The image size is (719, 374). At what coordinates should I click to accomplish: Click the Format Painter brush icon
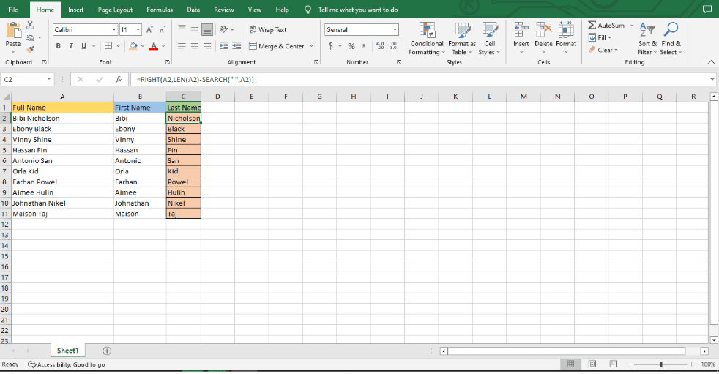pos(30,46)
